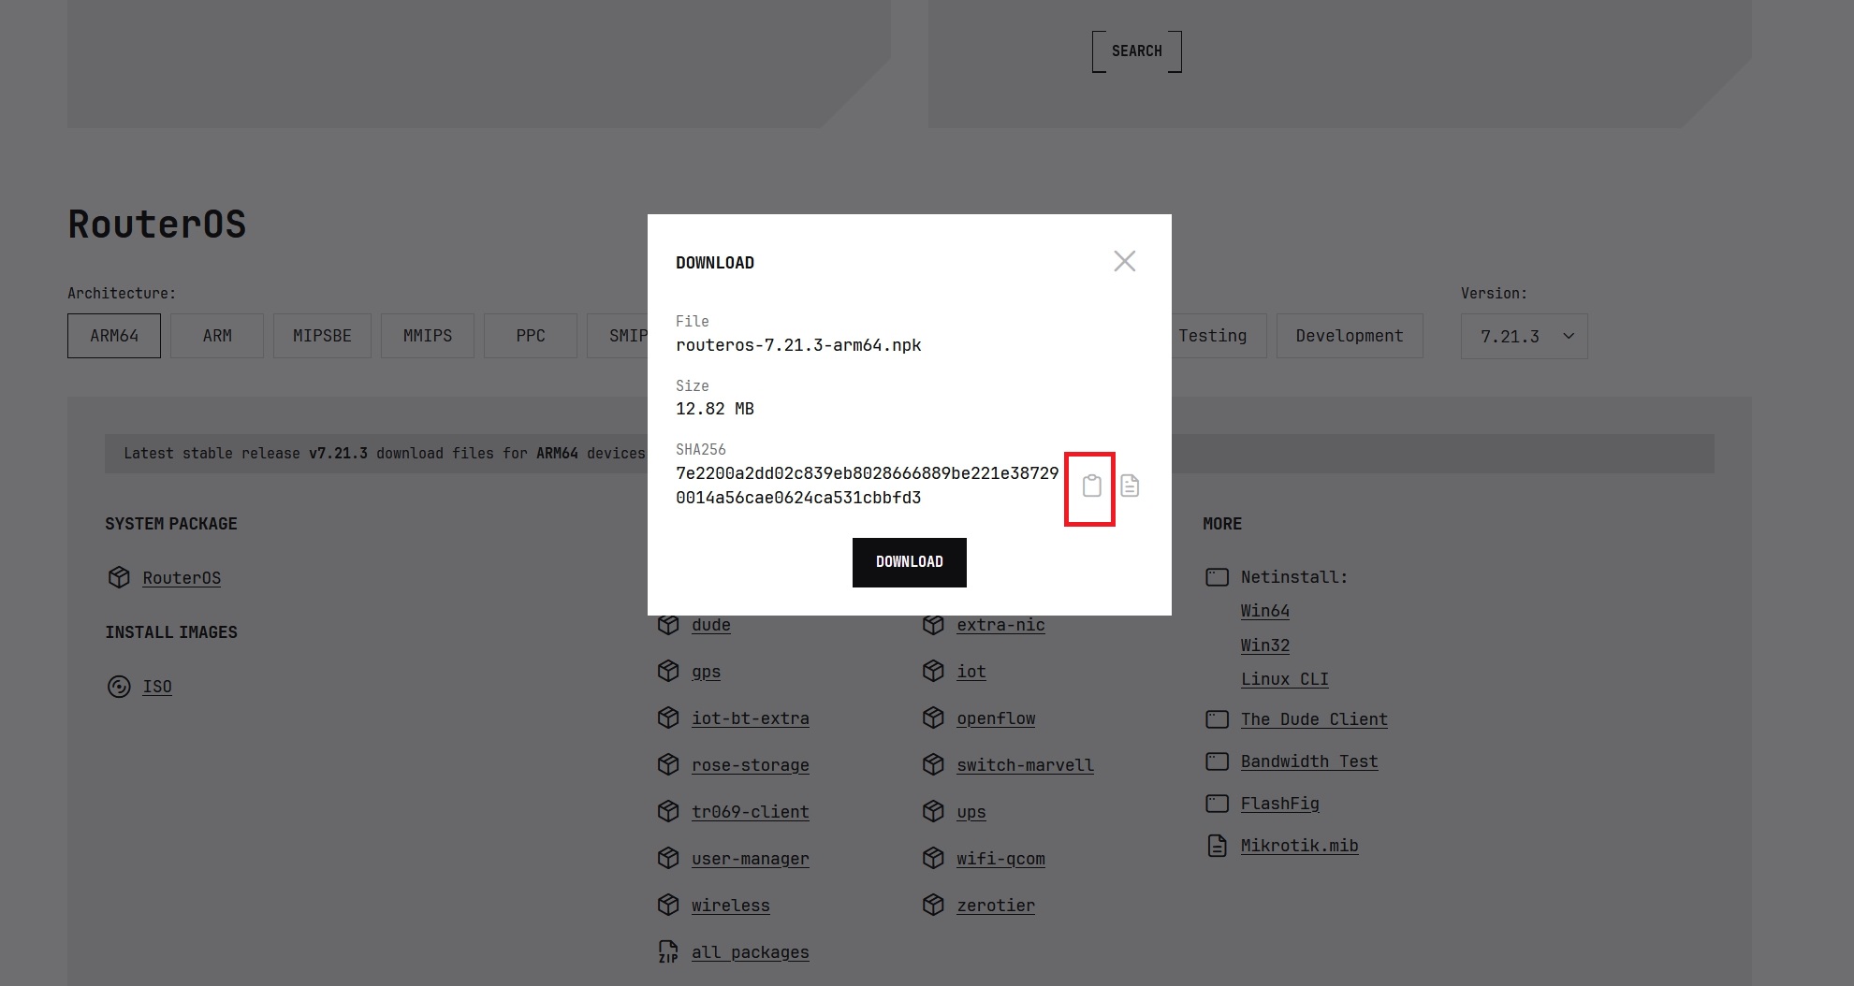The image size is (1854, 986).
Task: Click the gps package icon
Action: click(668, 671)
